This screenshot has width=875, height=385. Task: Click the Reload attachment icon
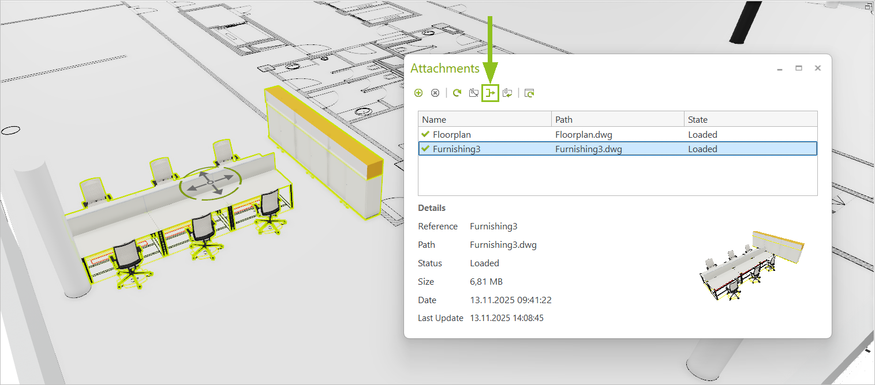click(x=457, y=92)
